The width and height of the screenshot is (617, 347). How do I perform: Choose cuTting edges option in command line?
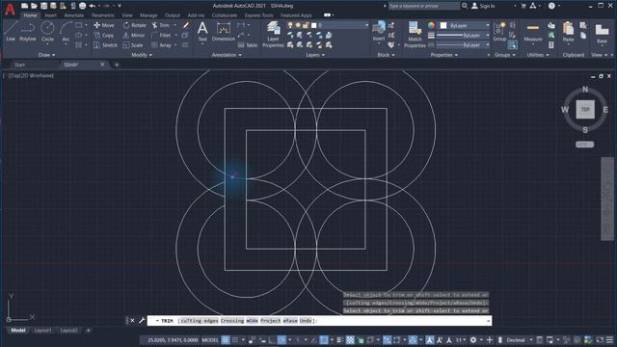tap(199, 321)
